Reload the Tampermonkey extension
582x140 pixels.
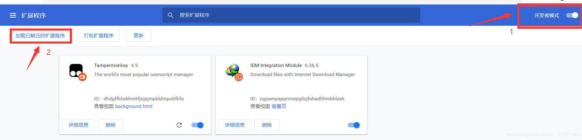tap(179, 125)
